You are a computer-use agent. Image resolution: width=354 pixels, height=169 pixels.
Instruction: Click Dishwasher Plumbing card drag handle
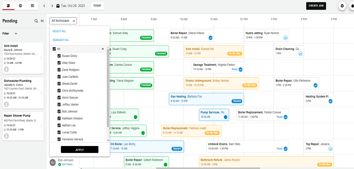41,93
